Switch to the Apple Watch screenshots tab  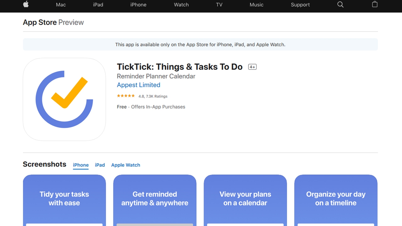click(x=126, y=165)
